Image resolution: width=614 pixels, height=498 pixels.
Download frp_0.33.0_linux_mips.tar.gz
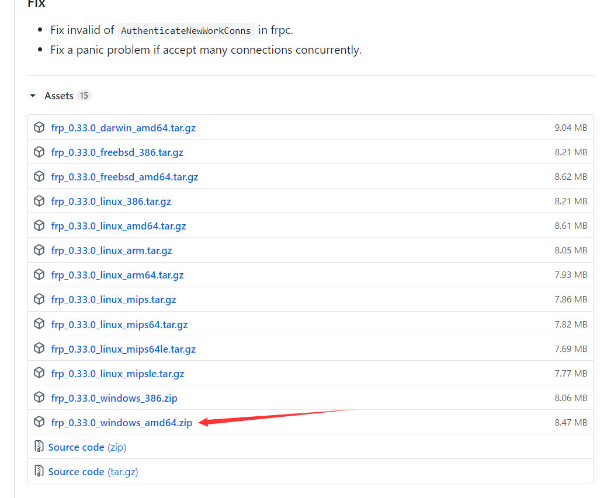(113, 300)
